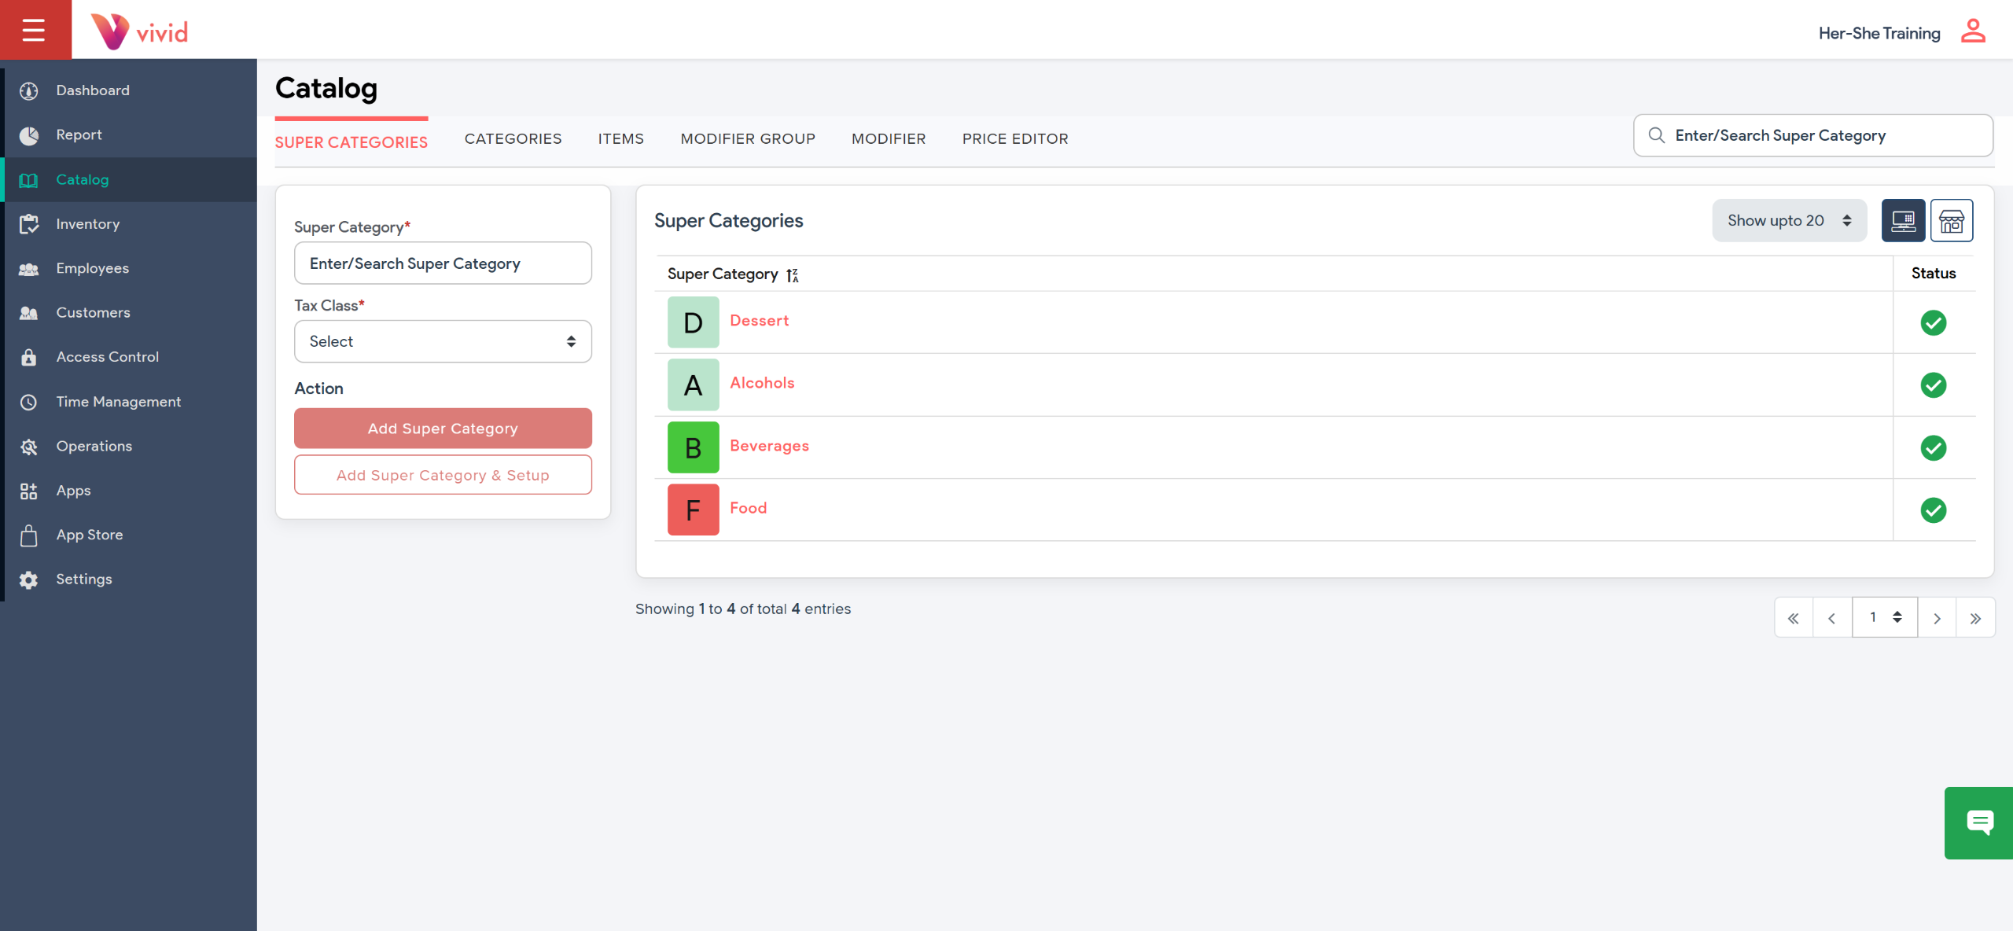Switch to the Price Editor tab
The width and height of the screenshot is (2013, 931).
(1014, 139)
